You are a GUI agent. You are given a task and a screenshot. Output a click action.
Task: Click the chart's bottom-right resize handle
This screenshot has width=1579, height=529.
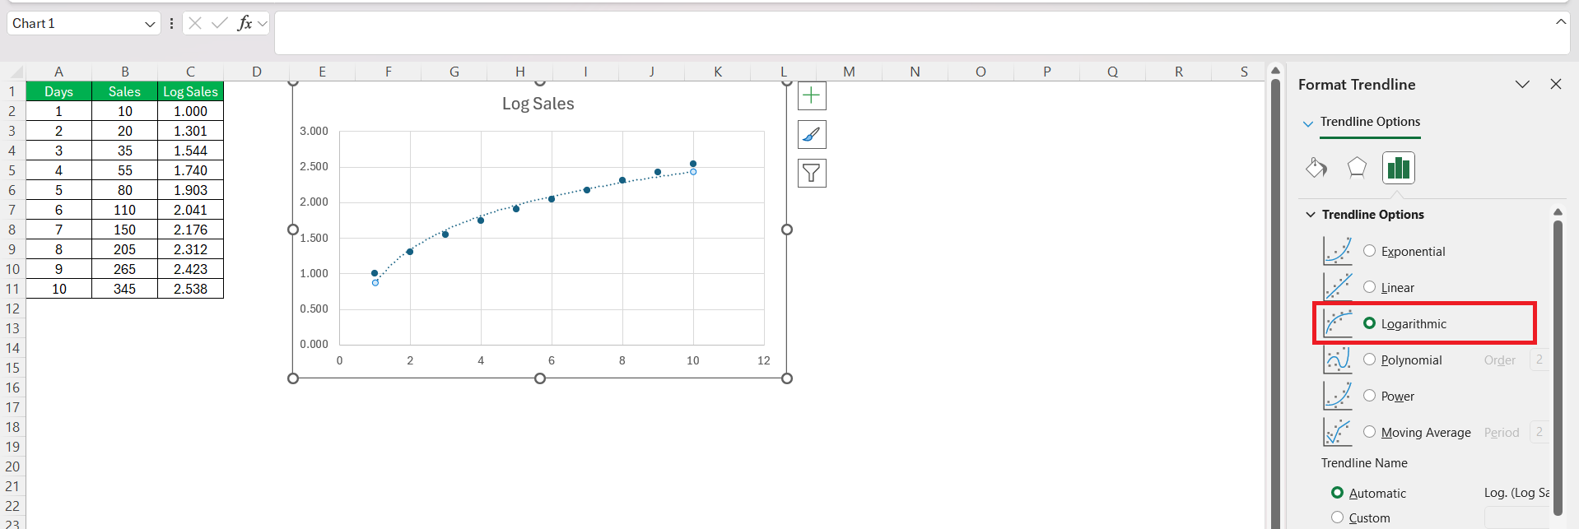click(787, 378)
